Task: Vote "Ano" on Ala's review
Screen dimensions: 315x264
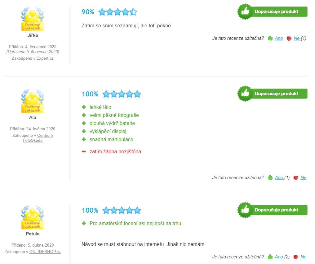Action: 279,178
